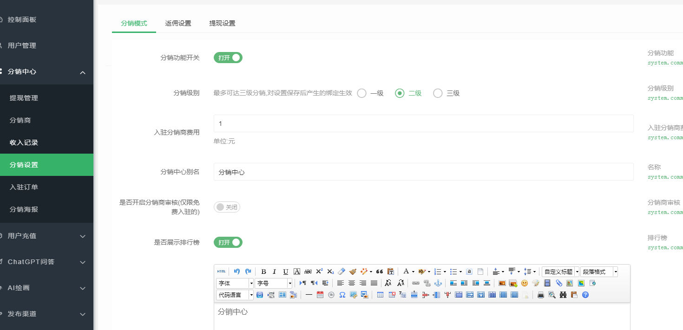Enable 分销商审核 switch
The image size is (683, 330).
pos(227,207)
